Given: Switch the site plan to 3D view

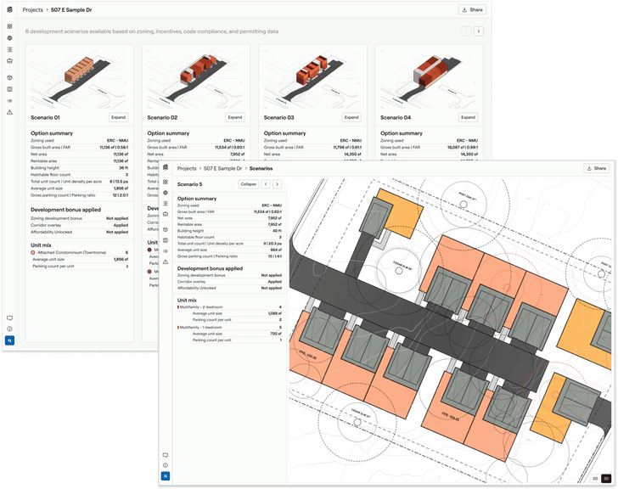Looking at the screenshot, I should click(x=607, y=479).
